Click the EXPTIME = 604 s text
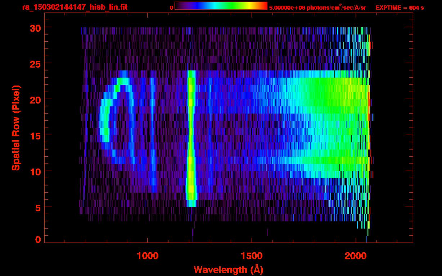Screen dimensions: 442x276 click(400, 8)
